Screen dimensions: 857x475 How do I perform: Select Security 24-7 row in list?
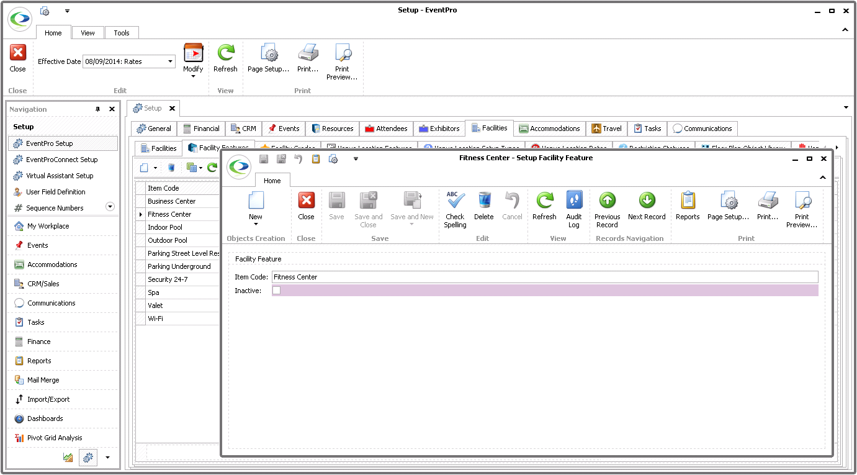pos(182,279)
